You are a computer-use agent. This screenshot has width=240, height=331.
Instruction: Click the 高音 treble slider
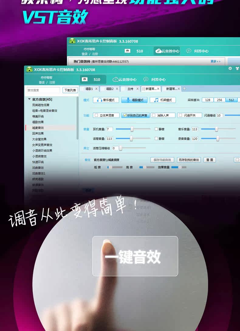click(147, 167)
